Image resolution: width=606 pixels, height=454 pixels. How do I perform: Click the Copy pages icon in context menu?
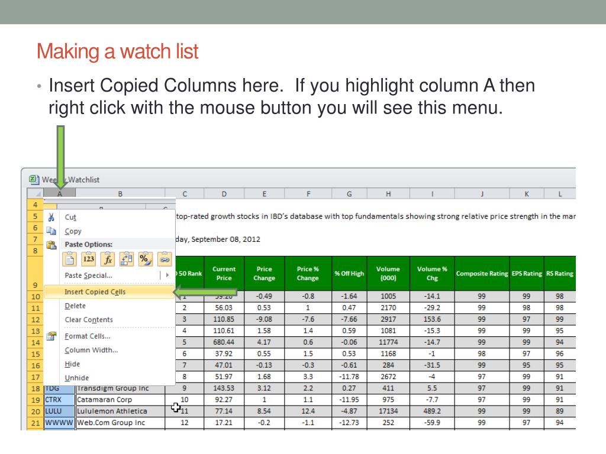(51, 231)
